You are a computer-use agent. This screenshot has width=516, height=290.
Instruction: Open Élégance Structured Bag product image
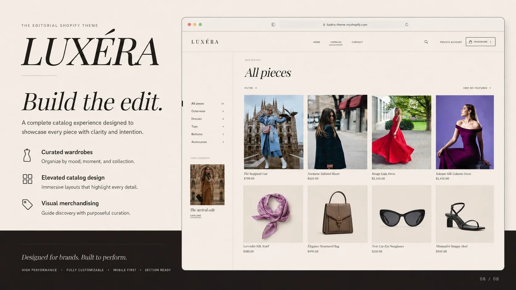point(337,214)
